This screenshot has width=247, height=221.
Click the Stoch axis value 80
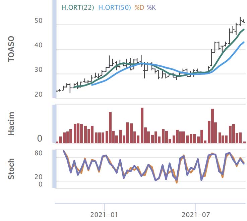(x=39, y=153)
